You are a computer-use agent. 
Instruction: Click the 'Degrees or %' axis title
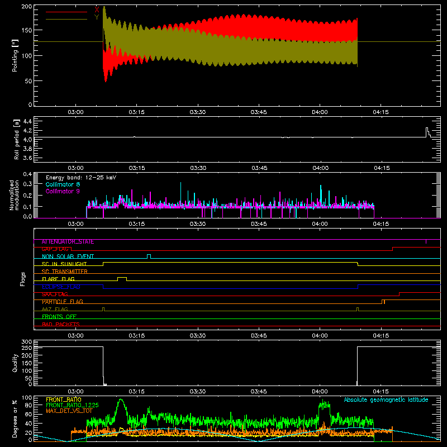15,419
